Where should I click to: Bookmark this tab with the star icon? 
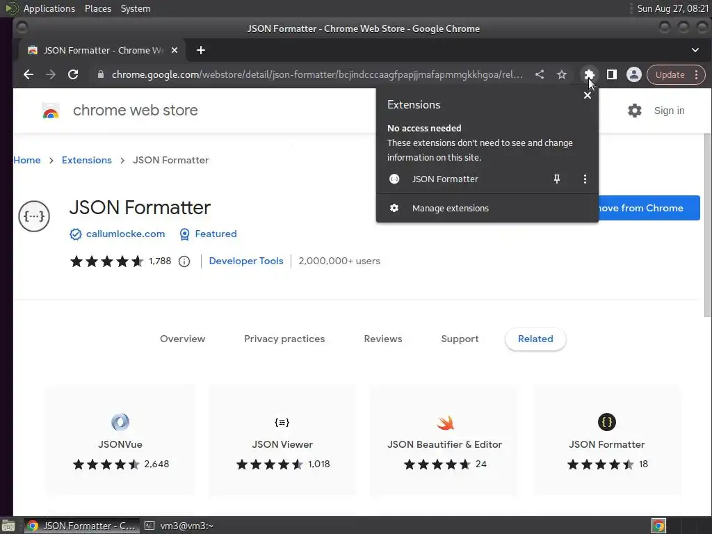pos(562,74)
